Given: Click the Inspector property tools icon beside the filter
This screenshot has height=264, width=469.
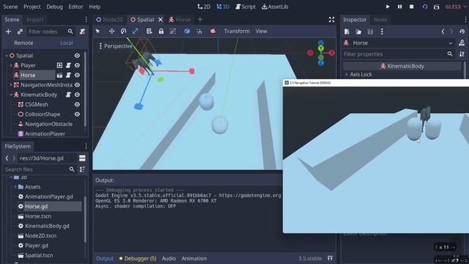Looking at the screenshot, I should click(x=462, y=54).
